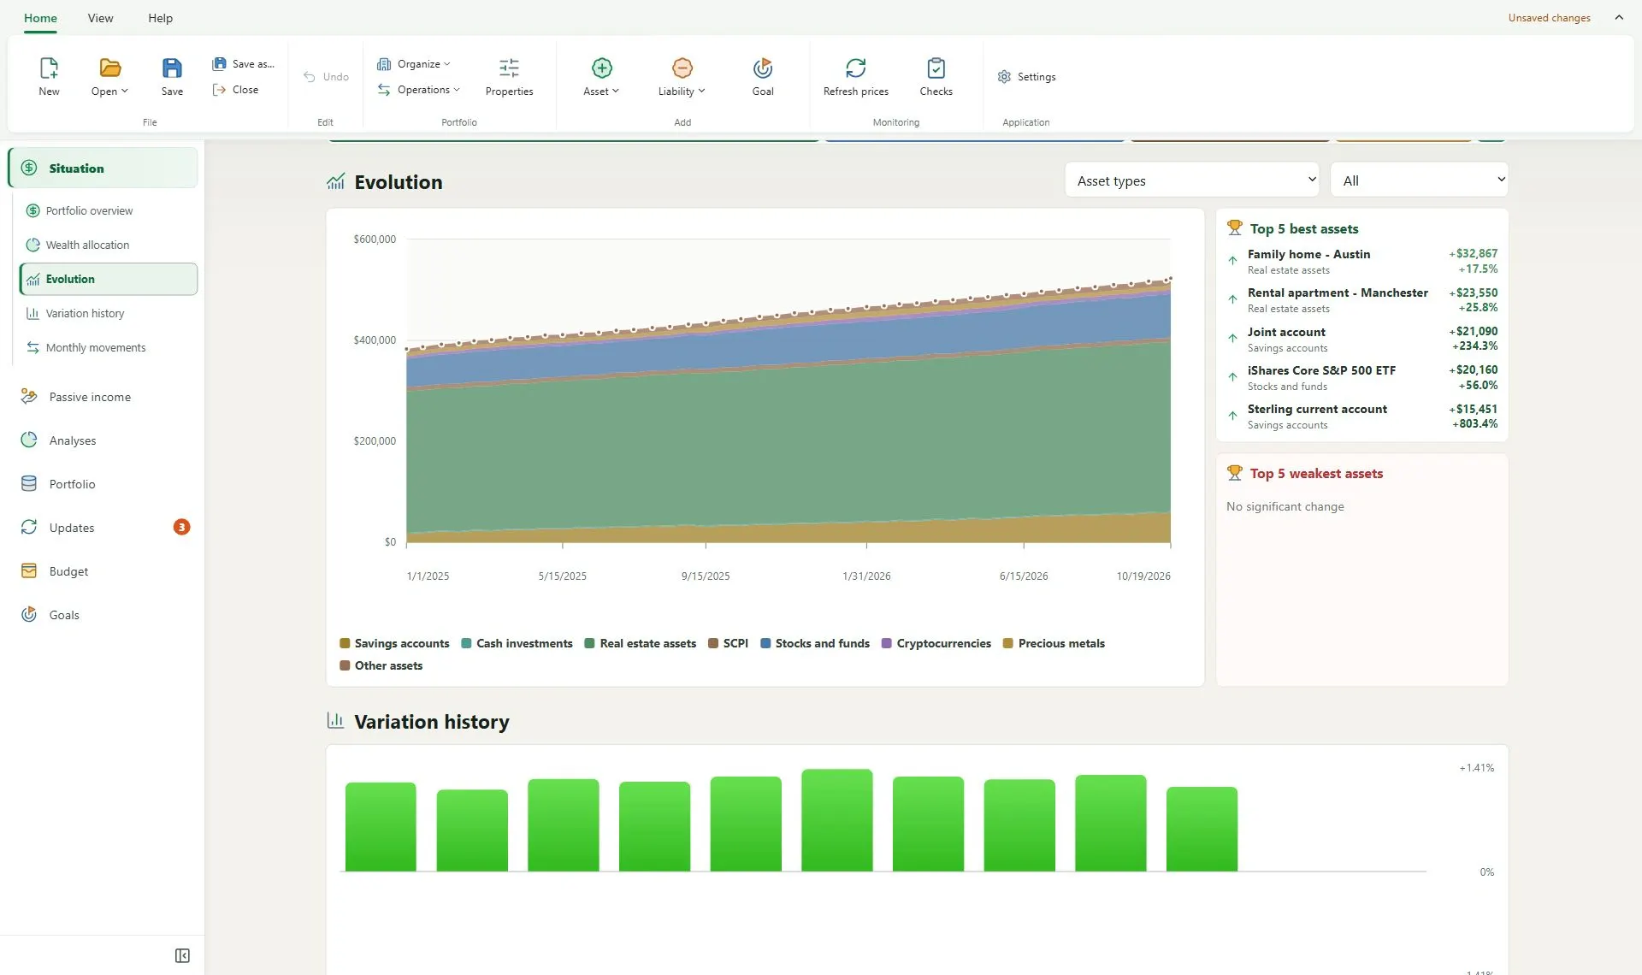
Task: Expand the Organize menu
Action: pos(414,64)
